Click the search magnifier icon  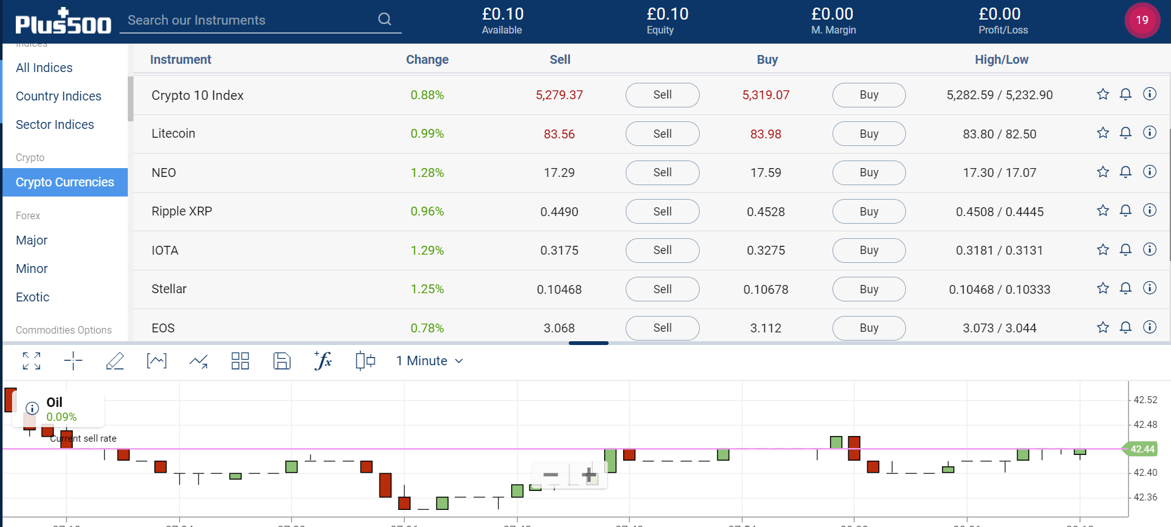point(385,20)
